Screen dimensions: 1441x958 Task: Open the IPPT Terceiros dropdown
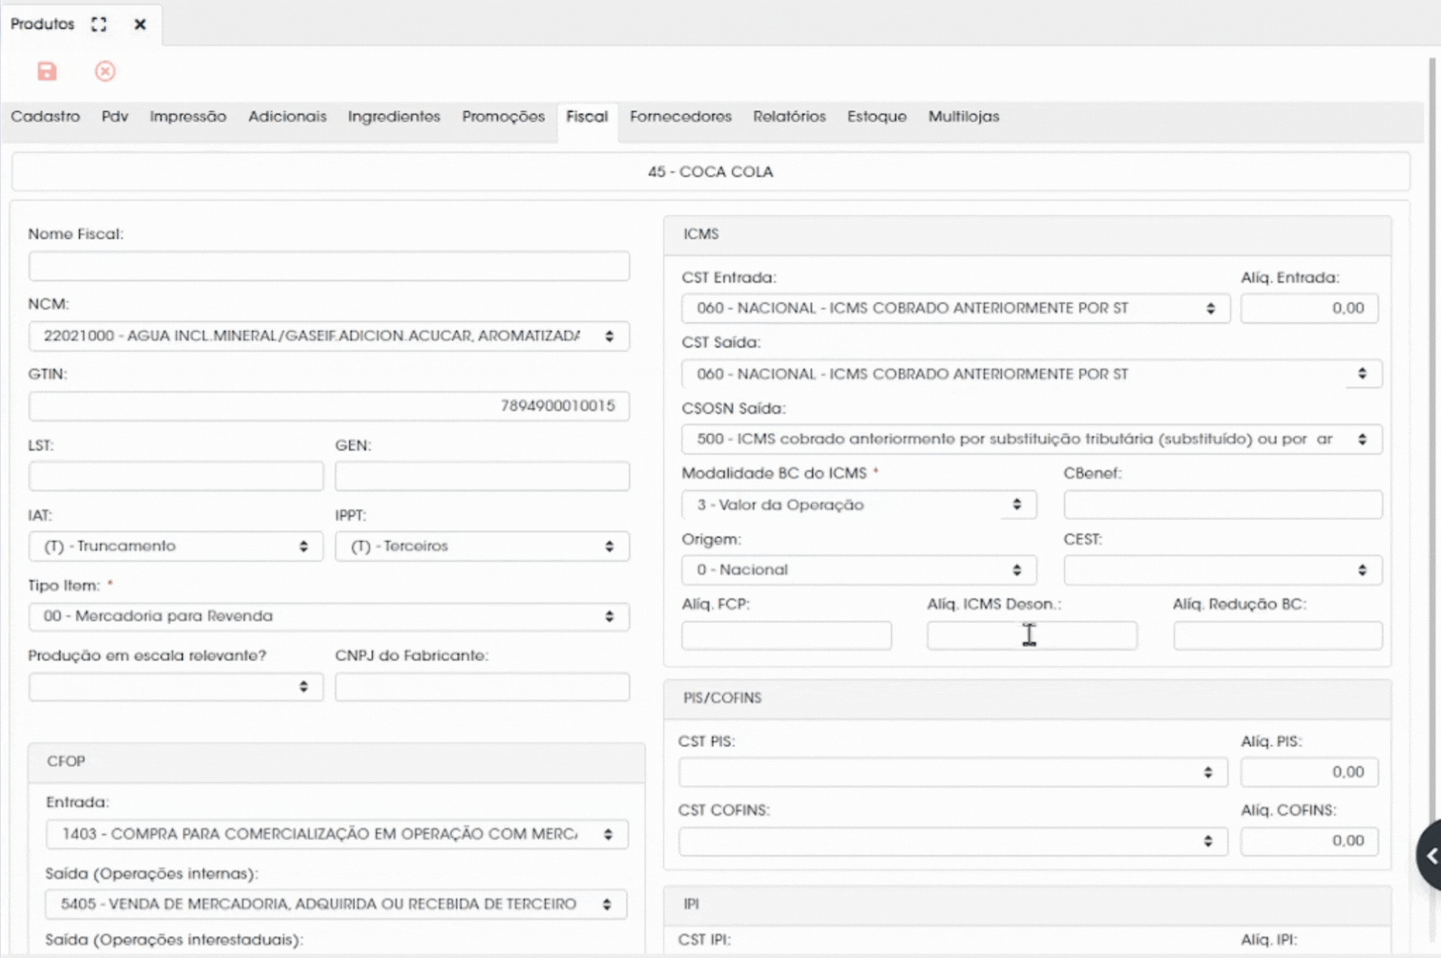(482, 546)
